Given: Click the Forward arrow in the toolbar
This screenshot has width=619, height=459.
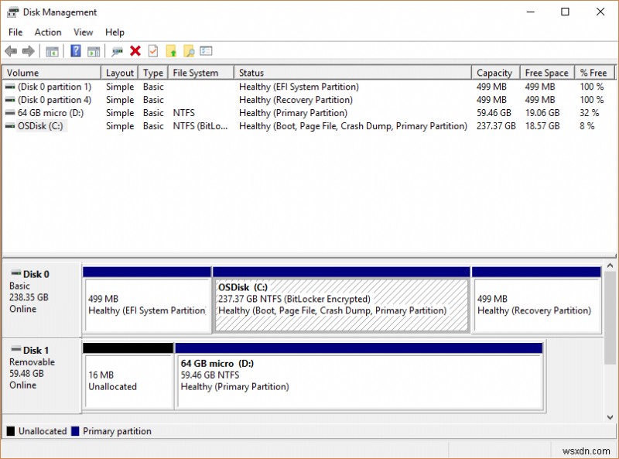Looking at the screenshot, I should click(x=29, y=51).
